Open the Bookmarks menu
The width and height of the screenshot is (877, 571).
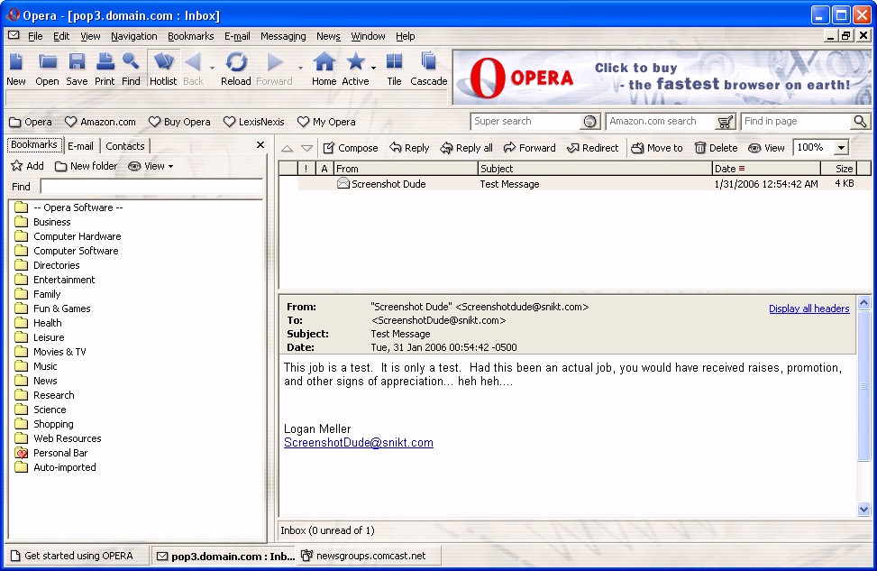tap(191, 36)
